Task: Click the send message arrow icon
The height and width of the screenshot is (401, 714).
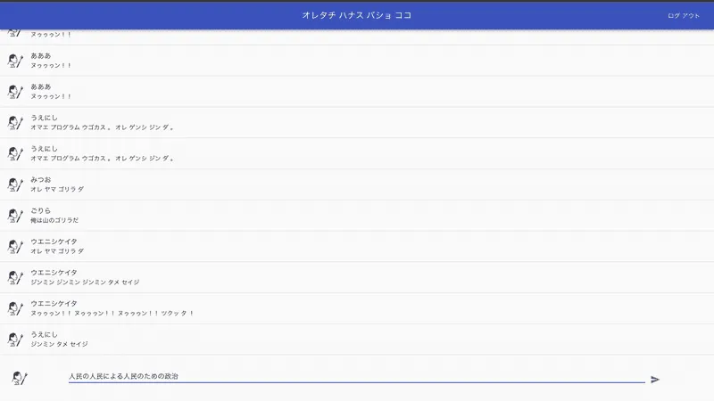Action: pyautogui.click(x=655, y=380)
